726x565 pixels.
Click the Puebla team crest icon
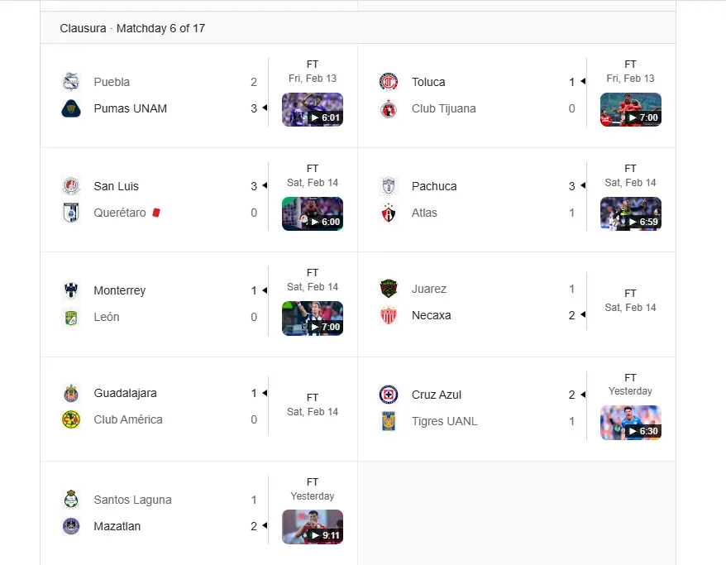click(x=70, y=82)
